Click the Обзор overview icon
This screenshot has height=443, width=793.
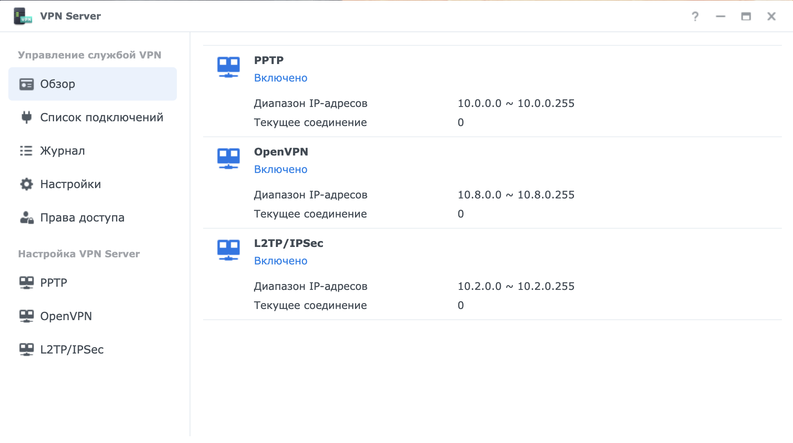pyautogui.click(x=27, y=84)
